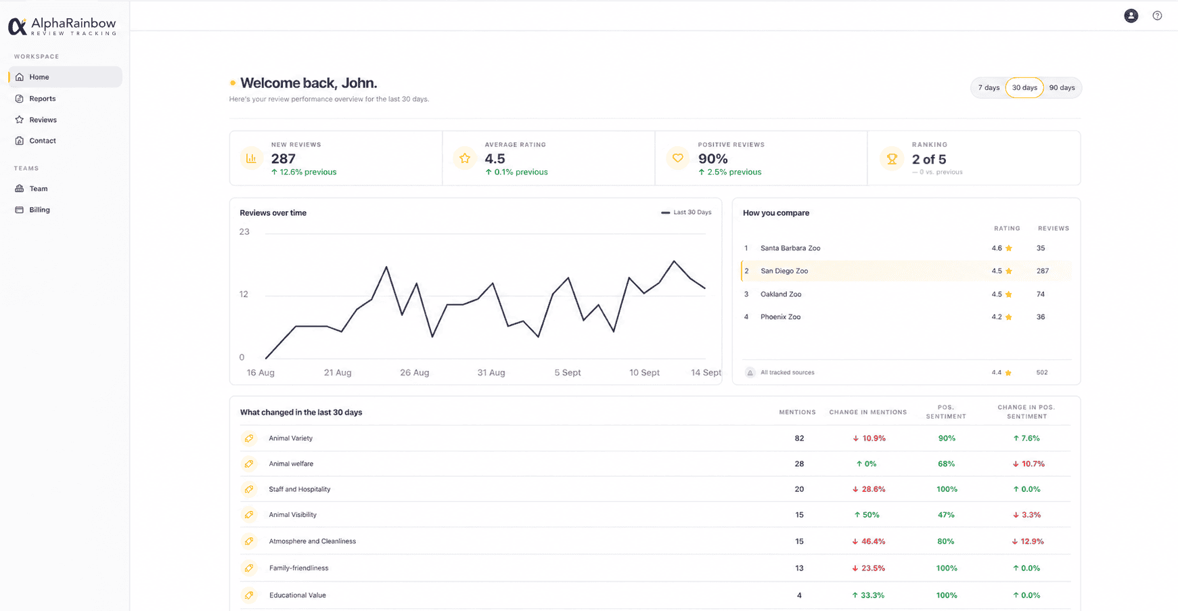Click the New Reviews bar chart icon
The width and height of the screenshot is (1178, 611).
(x=251, y=158)
